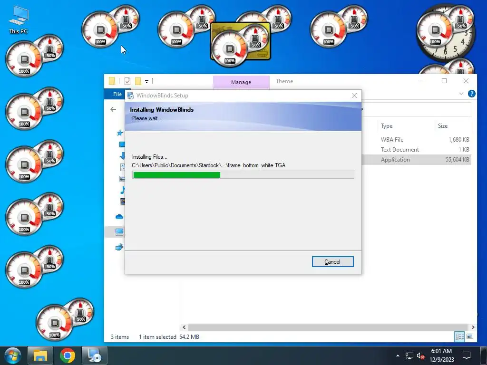Click the scrollbar's right arrow in Explorer
The height and width of the screenshot is (365, 487).
473,327
